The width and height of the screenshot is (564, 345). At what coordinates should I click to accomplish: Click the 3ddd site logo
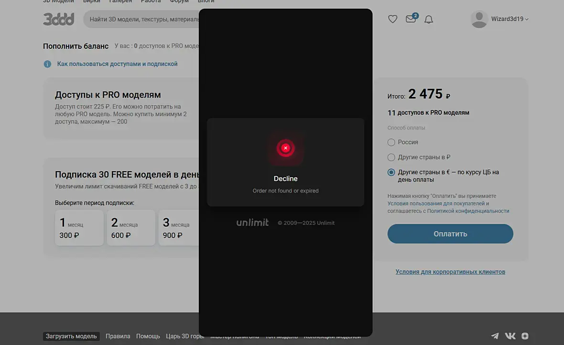(59, 19)
